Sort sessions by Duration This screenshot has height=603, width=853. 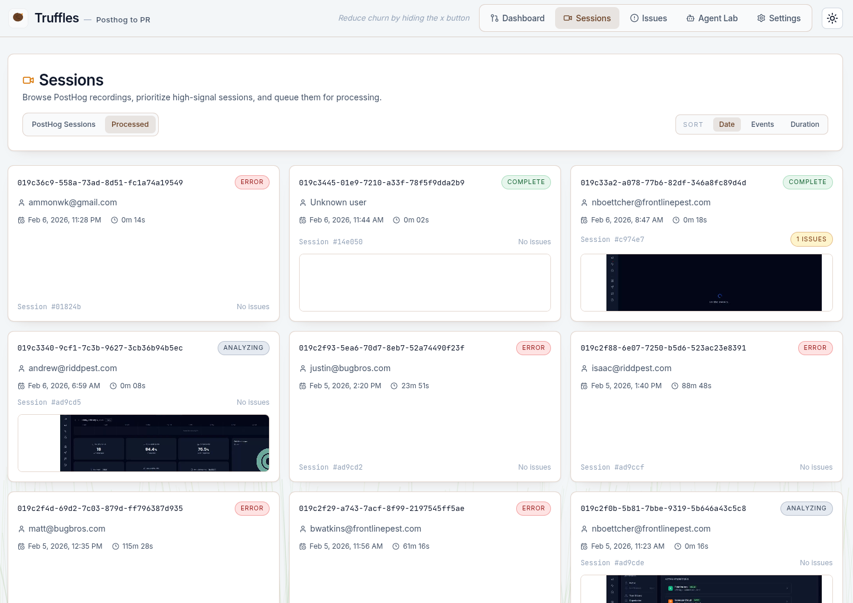point(804,124)
